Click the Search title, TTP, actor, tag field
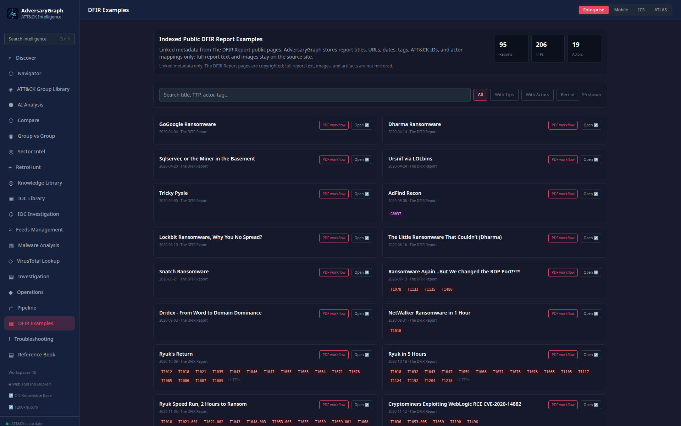Image resolution: width=681 pixels, height=426 pixels. (315, 95)
